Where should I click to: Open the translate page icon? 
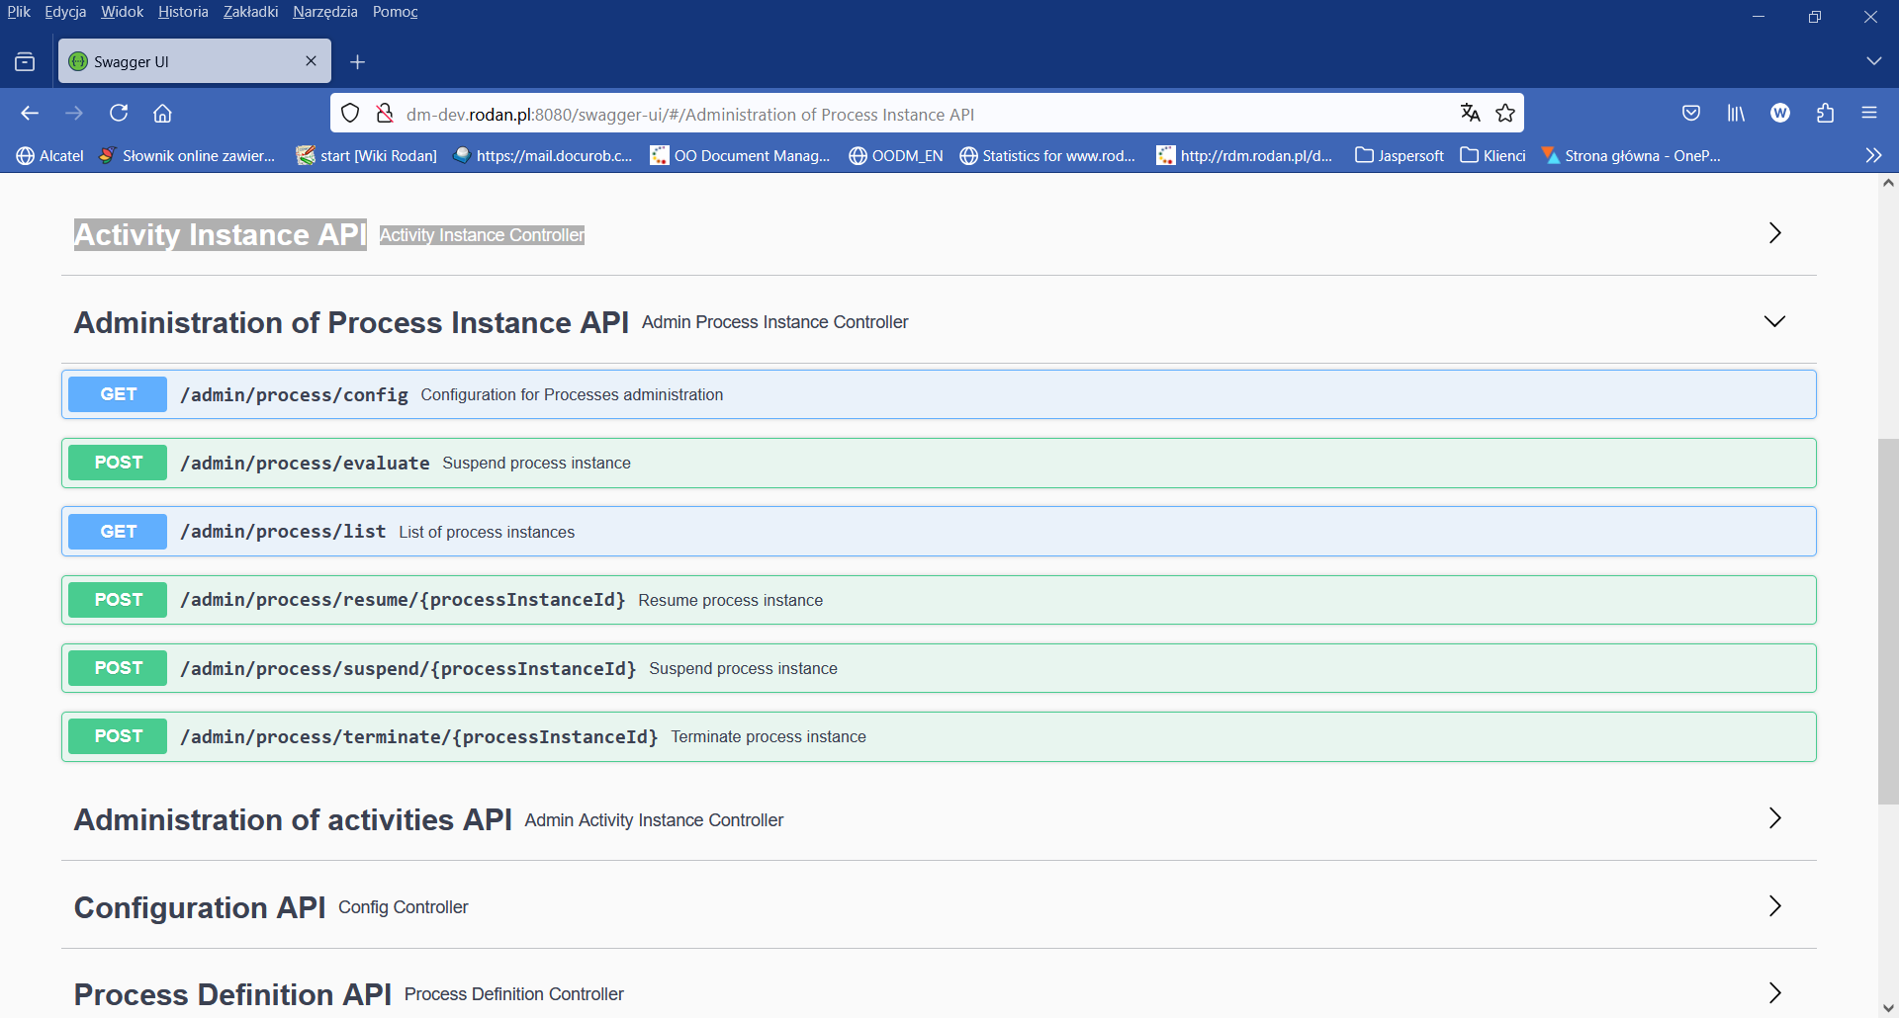pos(1470,113)
